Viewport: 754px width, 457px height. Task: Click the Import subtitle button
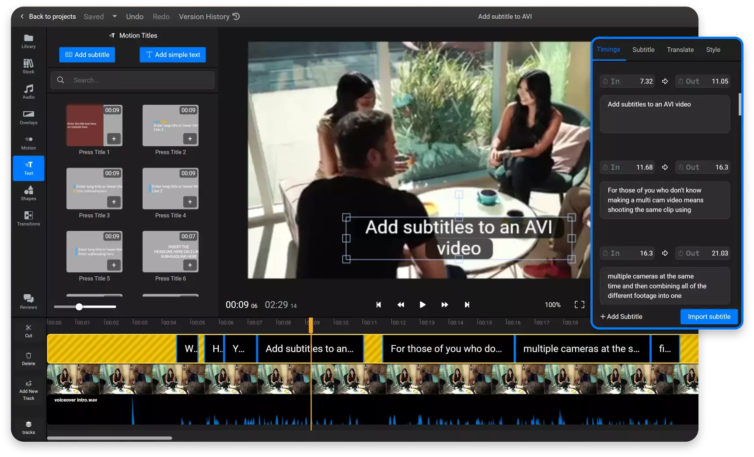[x=709, y=316]
